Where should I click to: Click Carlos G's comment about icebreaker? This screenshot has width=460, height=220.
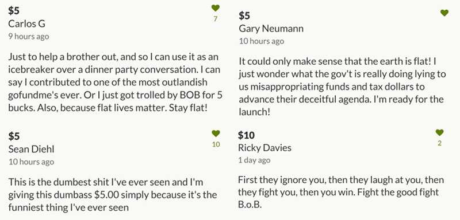pos(114,82)
